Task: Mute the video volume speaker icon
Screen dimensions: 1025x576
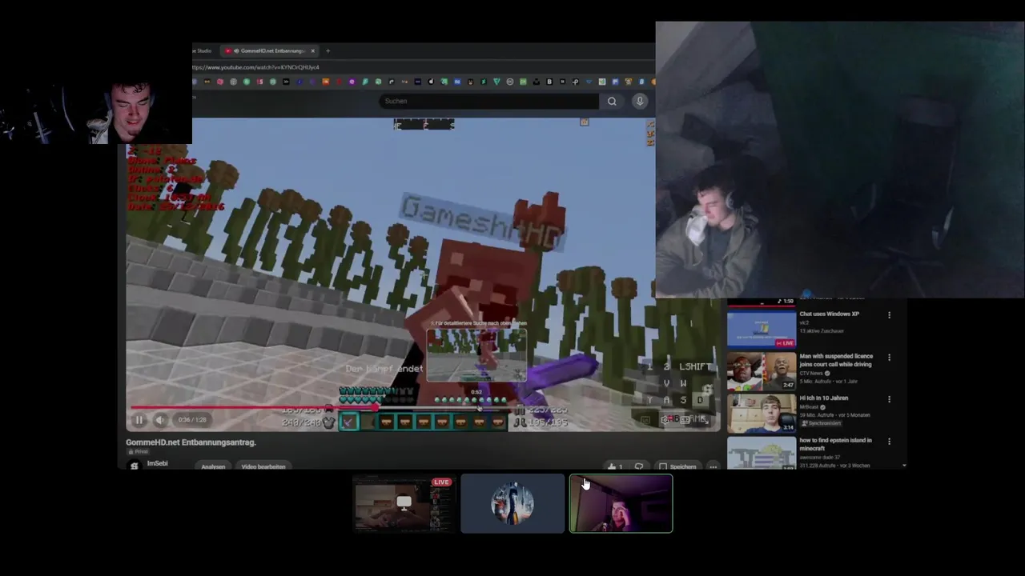Action: 159,420
